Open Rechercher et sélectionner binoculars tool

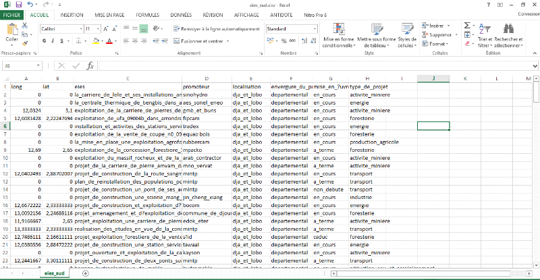pos(513,30)
